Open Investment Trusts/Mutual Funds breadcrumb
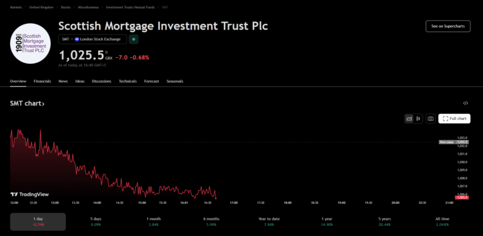 pyautogui.click(x=131, y=7)
